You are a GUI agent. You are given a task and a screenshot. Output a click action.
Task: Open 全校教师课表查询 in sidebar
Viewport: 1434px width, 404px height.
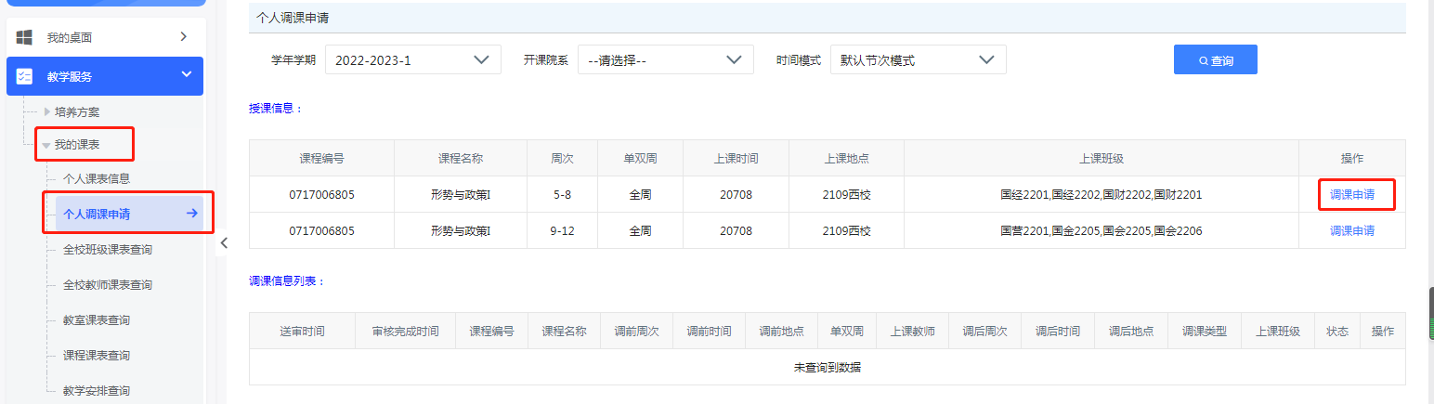point(108,285)
